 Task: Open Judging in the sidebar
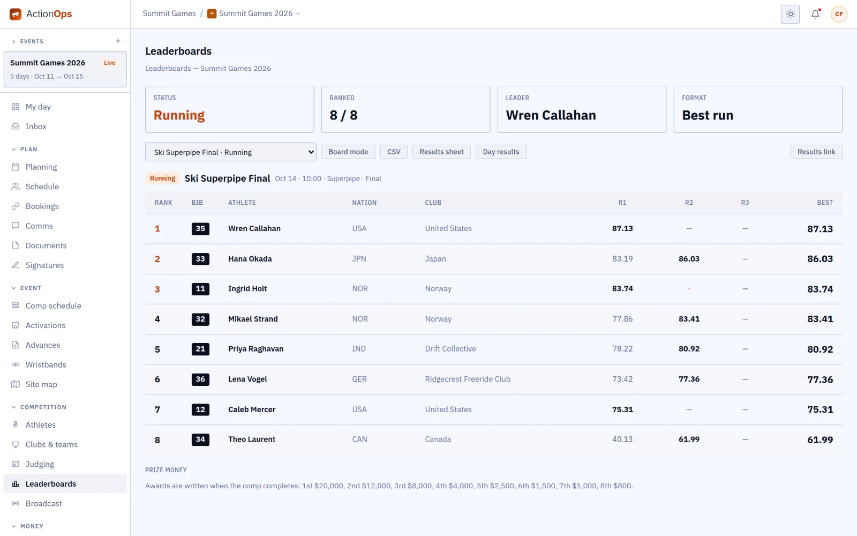pyautogui.click(x=65, y=464)
